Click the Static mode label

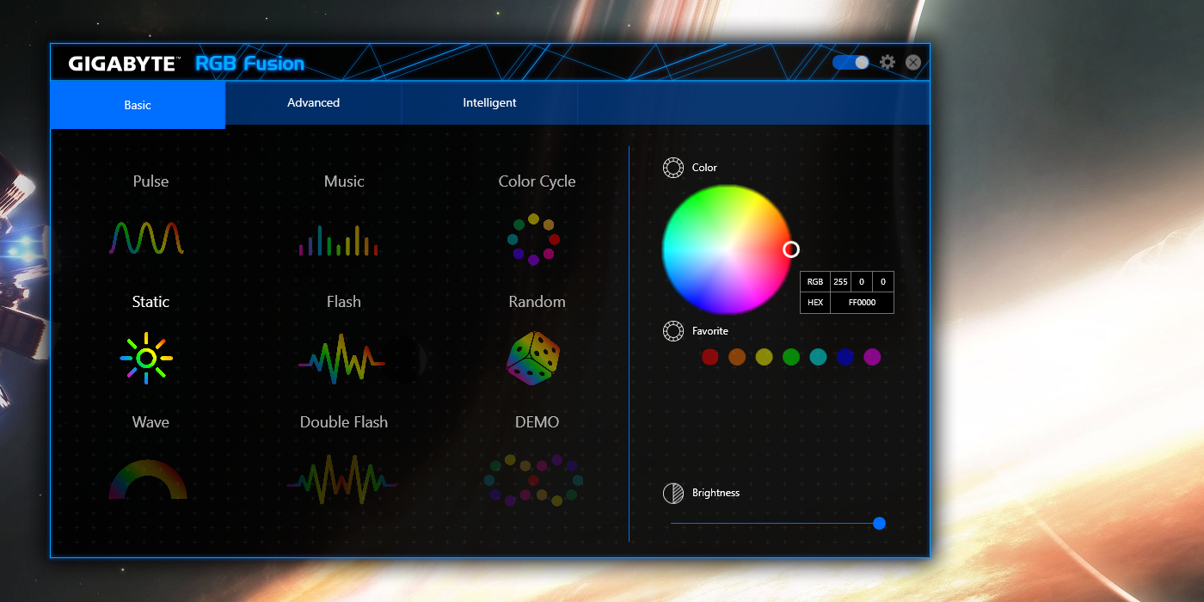click(x=150, y=302)
